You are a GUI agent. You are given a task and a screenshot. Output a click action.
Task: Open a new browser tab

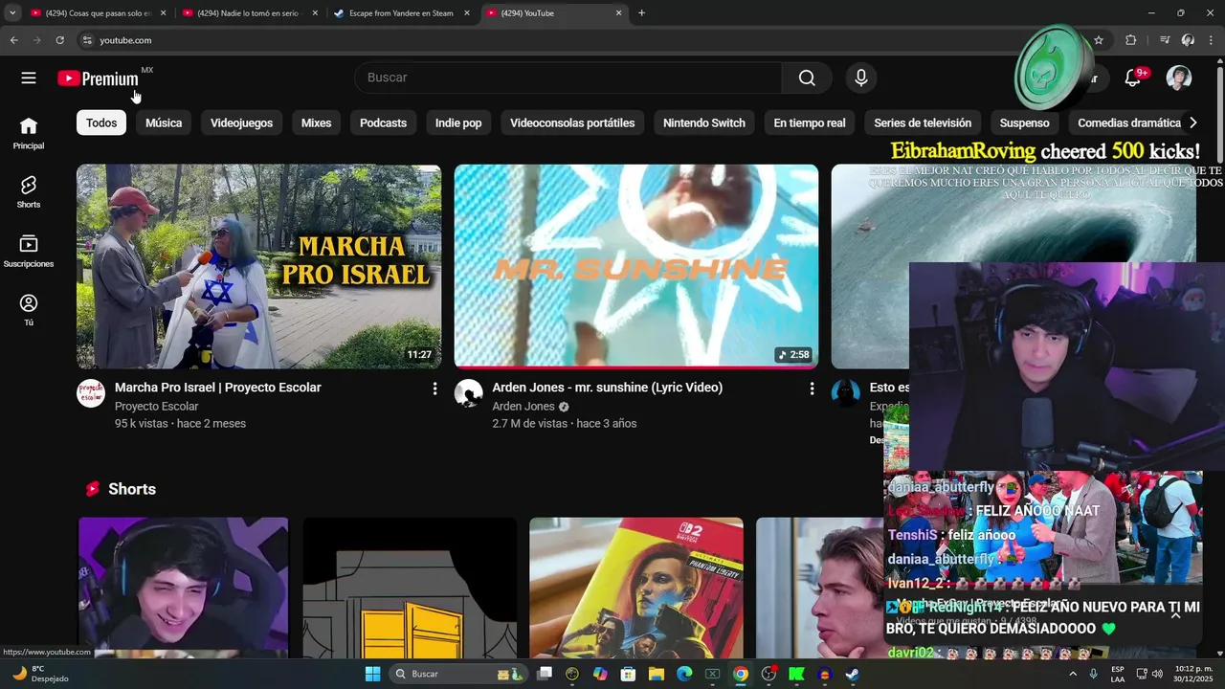(x=641, y=13)
